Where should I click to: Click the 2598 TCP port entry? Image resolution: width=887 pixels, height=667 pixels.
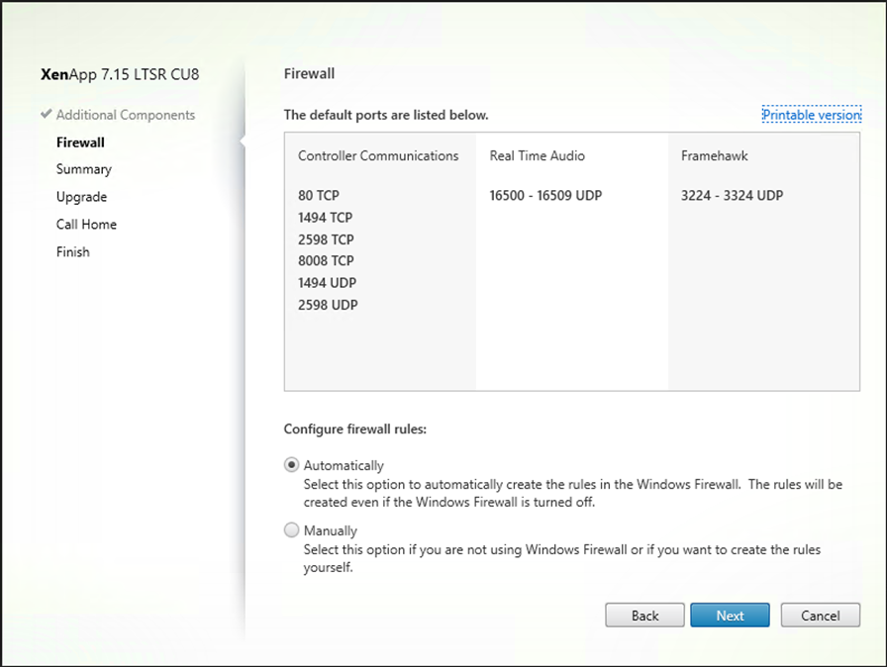pyautogui.click(x=326, y=239)
